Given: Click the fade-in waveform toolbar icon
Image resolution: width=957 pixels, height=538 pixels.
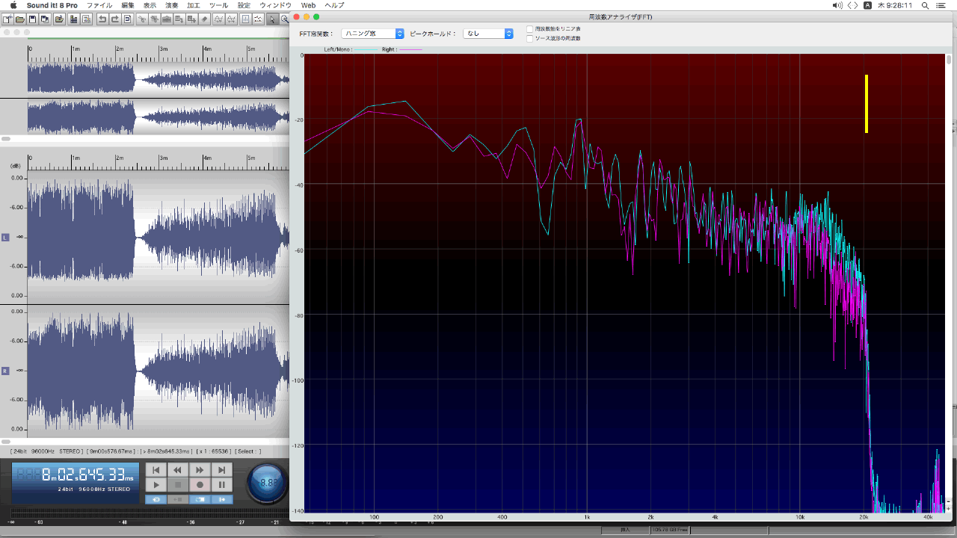Looking at the screenshot, I should click(x=218, y=19).
